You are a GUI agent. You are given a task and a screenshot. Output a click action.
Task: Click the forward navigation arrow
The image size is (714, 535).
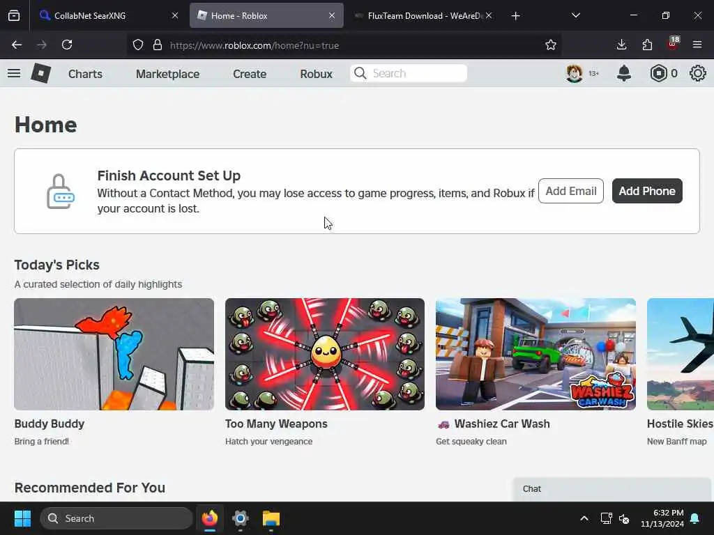point(42,45)
